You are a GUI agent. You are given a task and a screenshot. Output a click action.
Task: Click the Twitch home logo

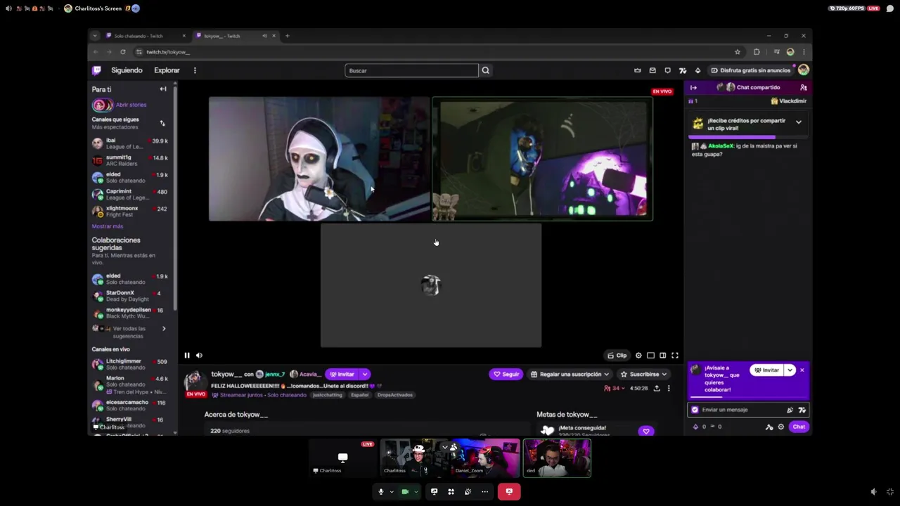click(x=97, y=70)
